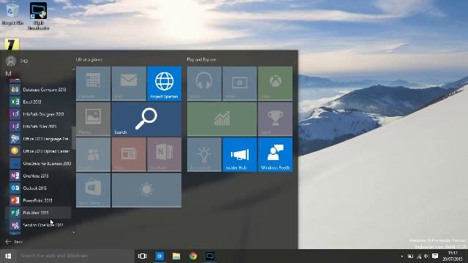
Task: Click the Life at a glance group title
Action: [x=89, y=60]
